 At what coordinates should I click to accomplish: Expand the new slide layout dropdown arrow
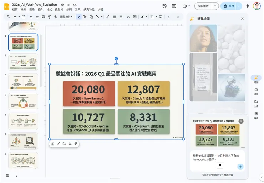point(19,17)
